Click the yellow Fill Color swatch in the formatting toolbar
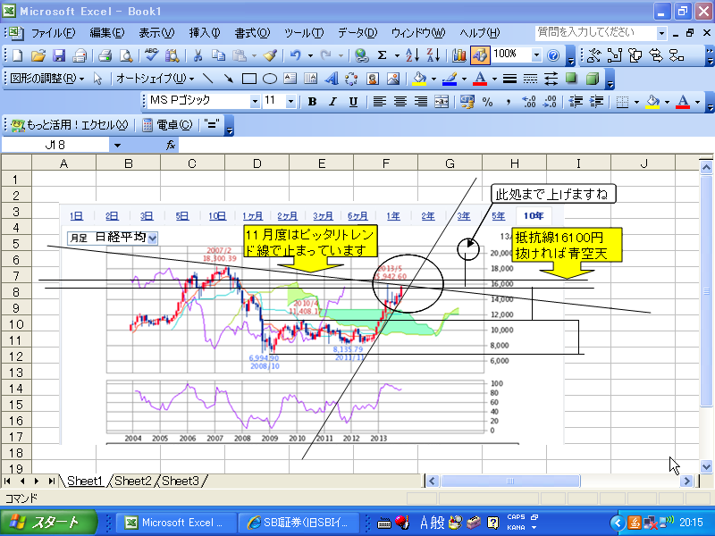The height and width of the screenshot is (536, 715). 653,102
